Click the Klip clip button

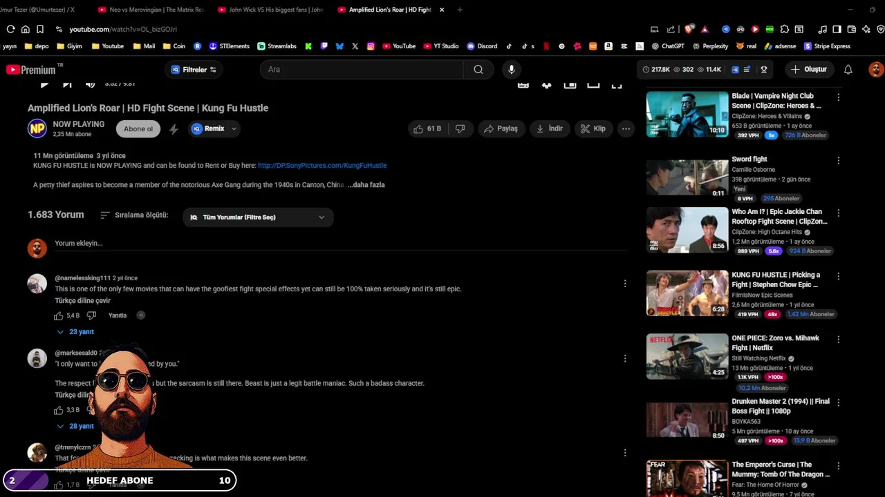point(593,128)
